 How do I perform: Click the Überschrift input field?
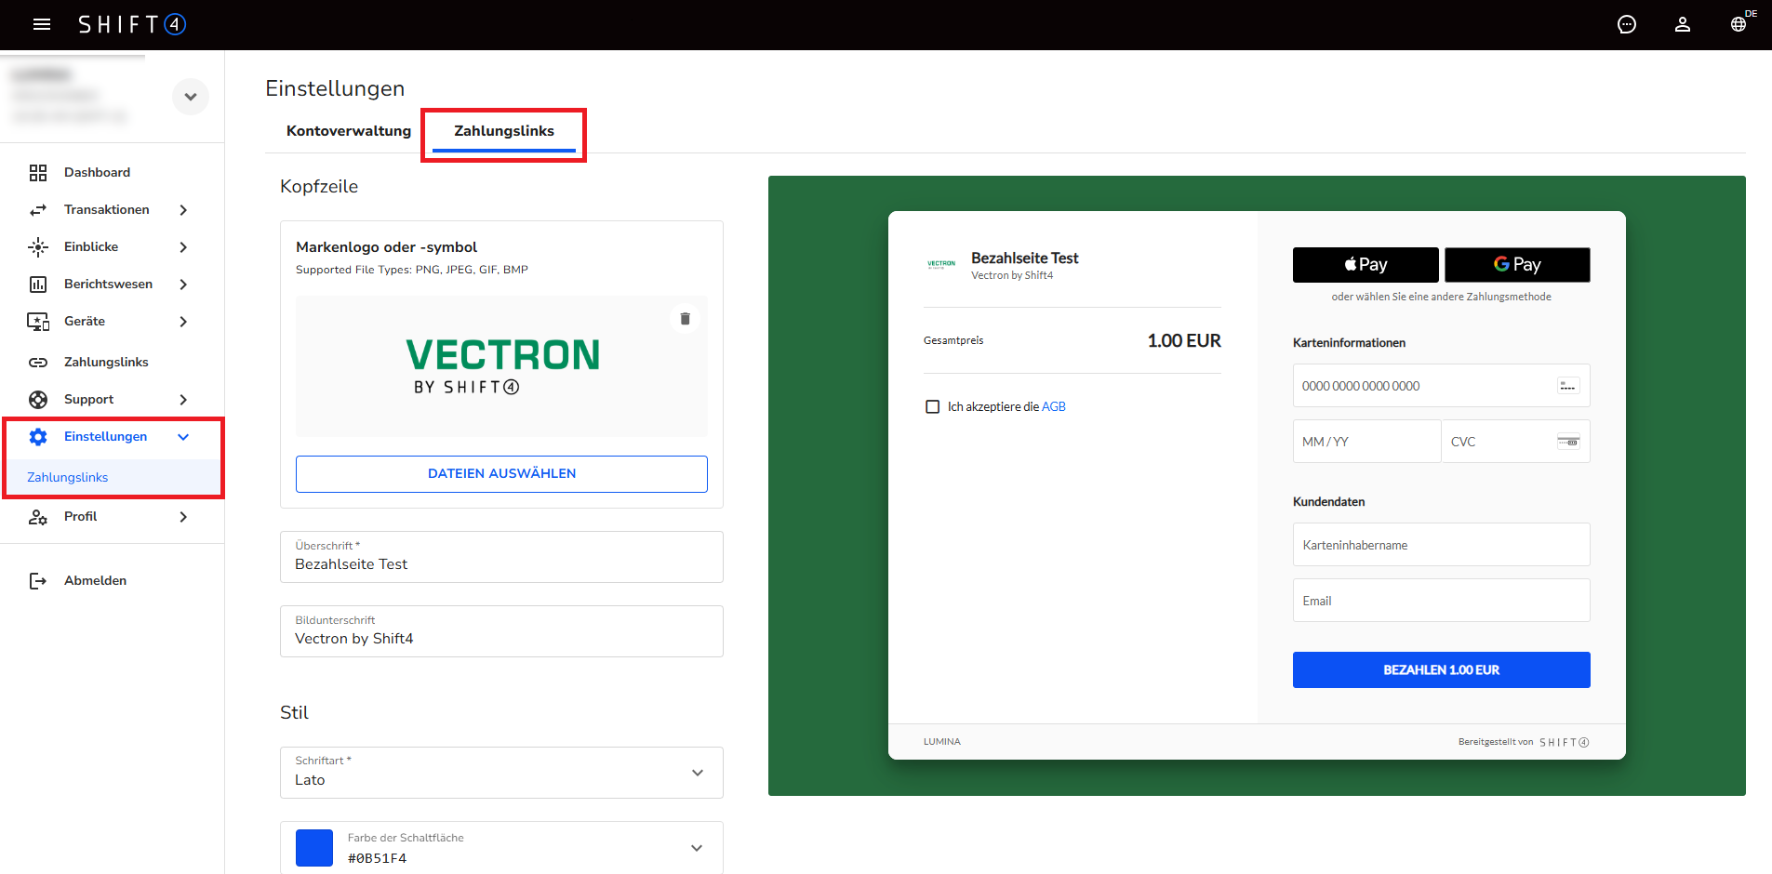[x=501, y=557]
